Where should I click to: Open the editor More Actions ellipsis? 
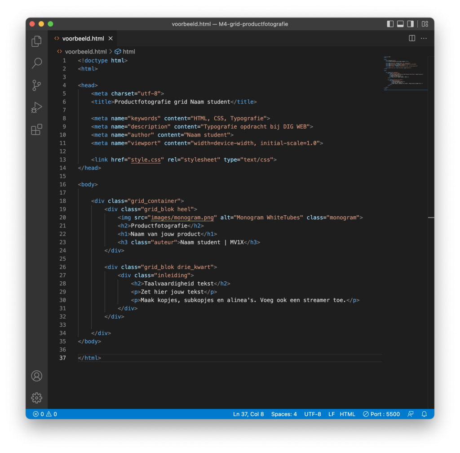(424, 38)
